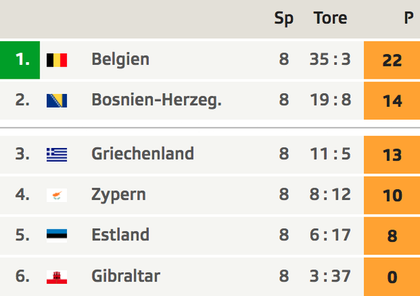Click the Cyprus flag icon
Image resolution: width=420 pixels, height=296 pixels.
coord(57,195)
